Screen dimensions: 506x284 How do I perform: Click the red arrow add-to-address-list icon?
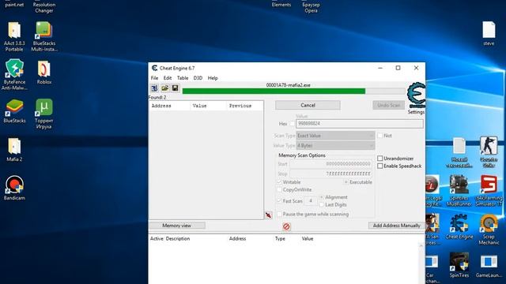click(x=269, y=215)
